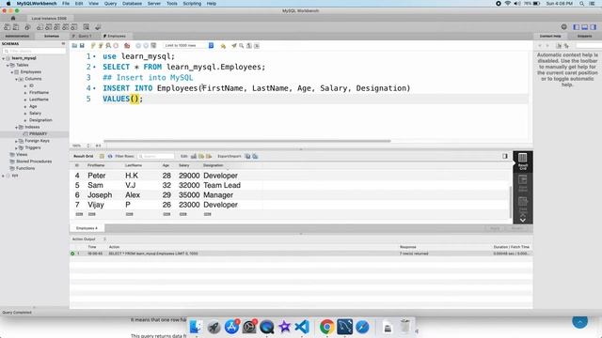Open the Query menu
Screen dimensions: 602x338
coord(110,4)
